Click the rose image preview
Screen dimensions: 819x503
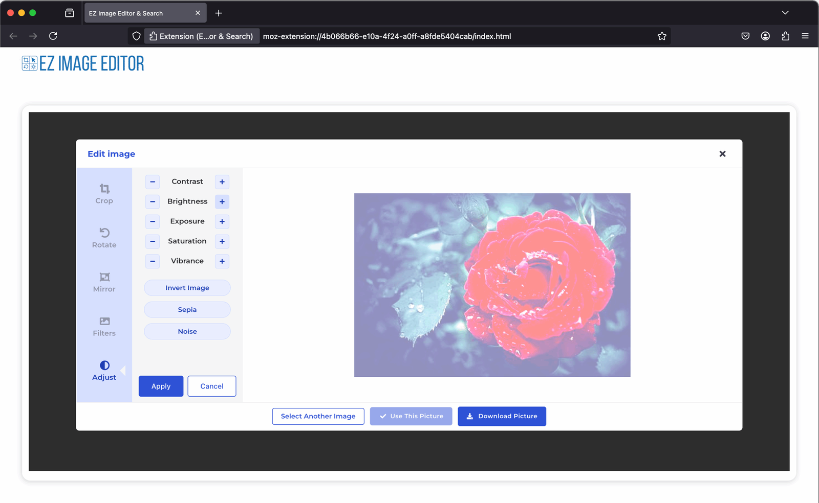tap(492, 285)
